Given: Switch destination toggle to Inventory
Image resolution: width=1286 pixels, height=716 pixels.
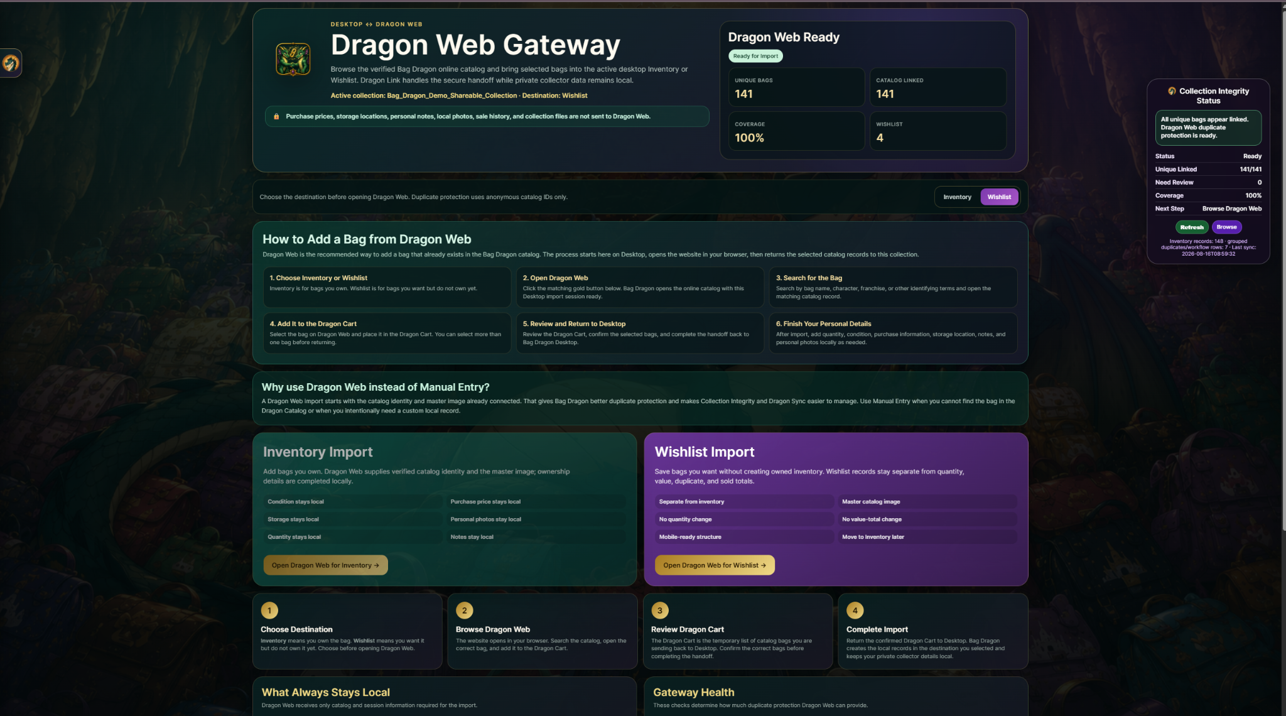Looking at the screenshot, I should pos(957,197).
